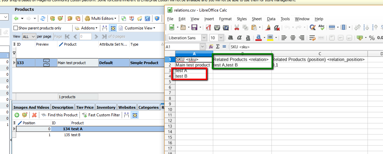Apply the yellow background color swatch
Screen dimensions: 383x154
click(x=270, y=38)
